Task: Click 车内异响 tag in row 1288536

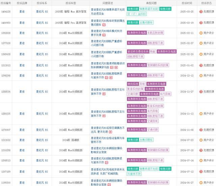Action: pos(165,94)
